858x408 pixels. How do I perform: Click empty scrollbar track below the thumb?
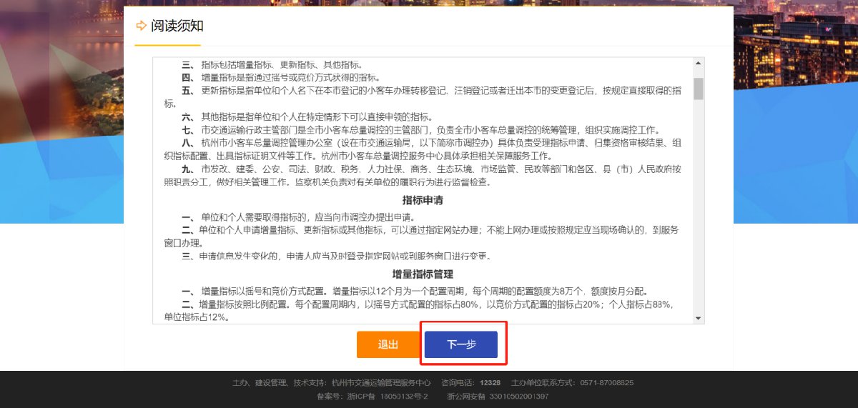pyautogui.click(x=699, y=214)
